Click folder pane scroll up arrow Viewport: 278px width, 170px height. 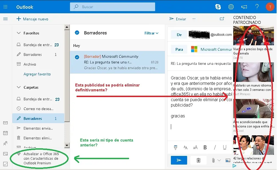67,27
